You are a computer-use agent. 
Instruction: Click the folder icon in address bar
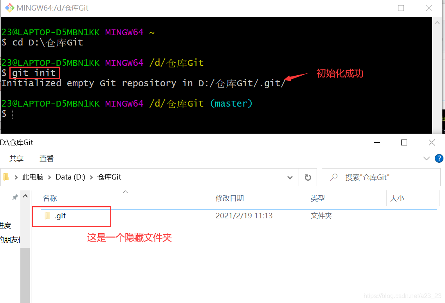pyautogui.click(x=6, y=177)
